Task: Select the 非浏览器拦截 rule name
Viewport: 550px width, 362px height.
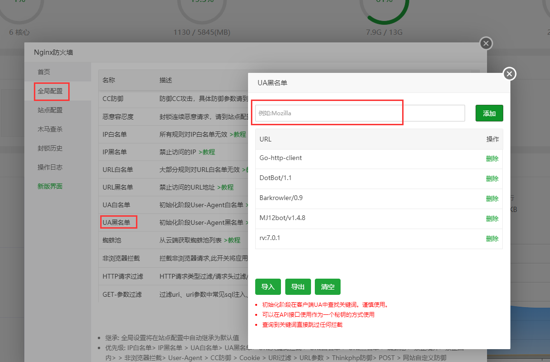Action: click(121, 258)
